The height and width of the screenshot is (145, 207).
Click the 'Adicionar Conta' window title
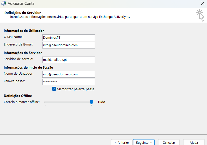(x=21, y=4)
